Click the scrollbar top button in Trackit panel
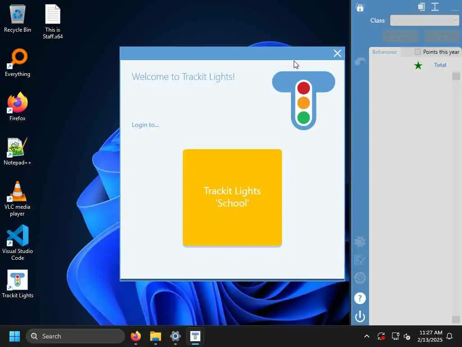The image size is (462, 347). pos(456,76)
